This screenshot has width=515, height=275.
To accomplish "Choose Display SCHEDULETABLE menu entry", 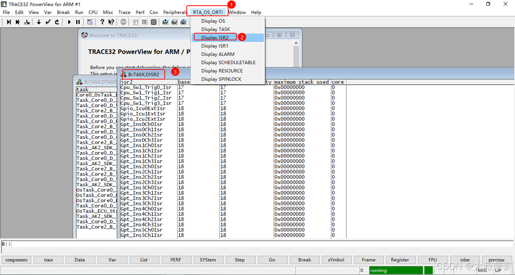I will (x=228, y=63).
